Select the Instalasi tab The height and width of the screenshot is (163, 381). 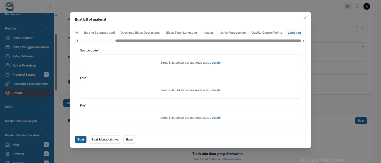tap(208, 33)
